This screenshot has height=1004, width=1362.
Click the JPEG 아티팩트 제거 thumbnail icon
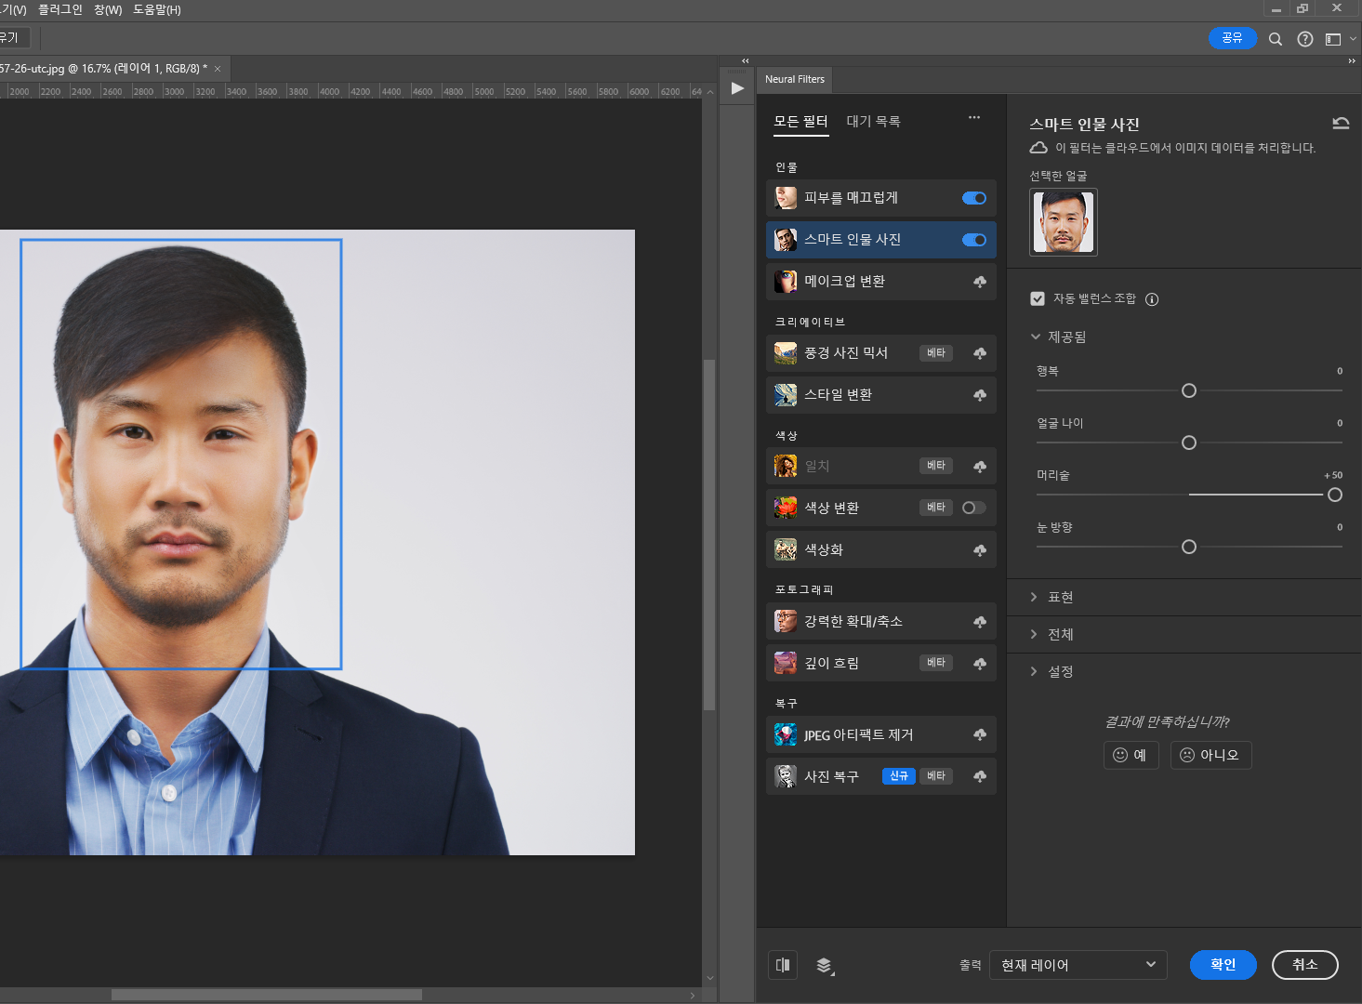(x=786, y=734)
